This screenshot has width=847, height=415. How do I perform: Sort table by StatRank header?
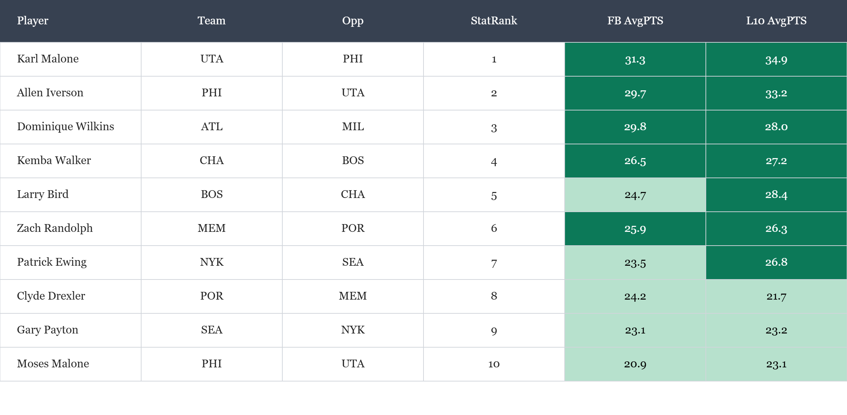point(494,21)
